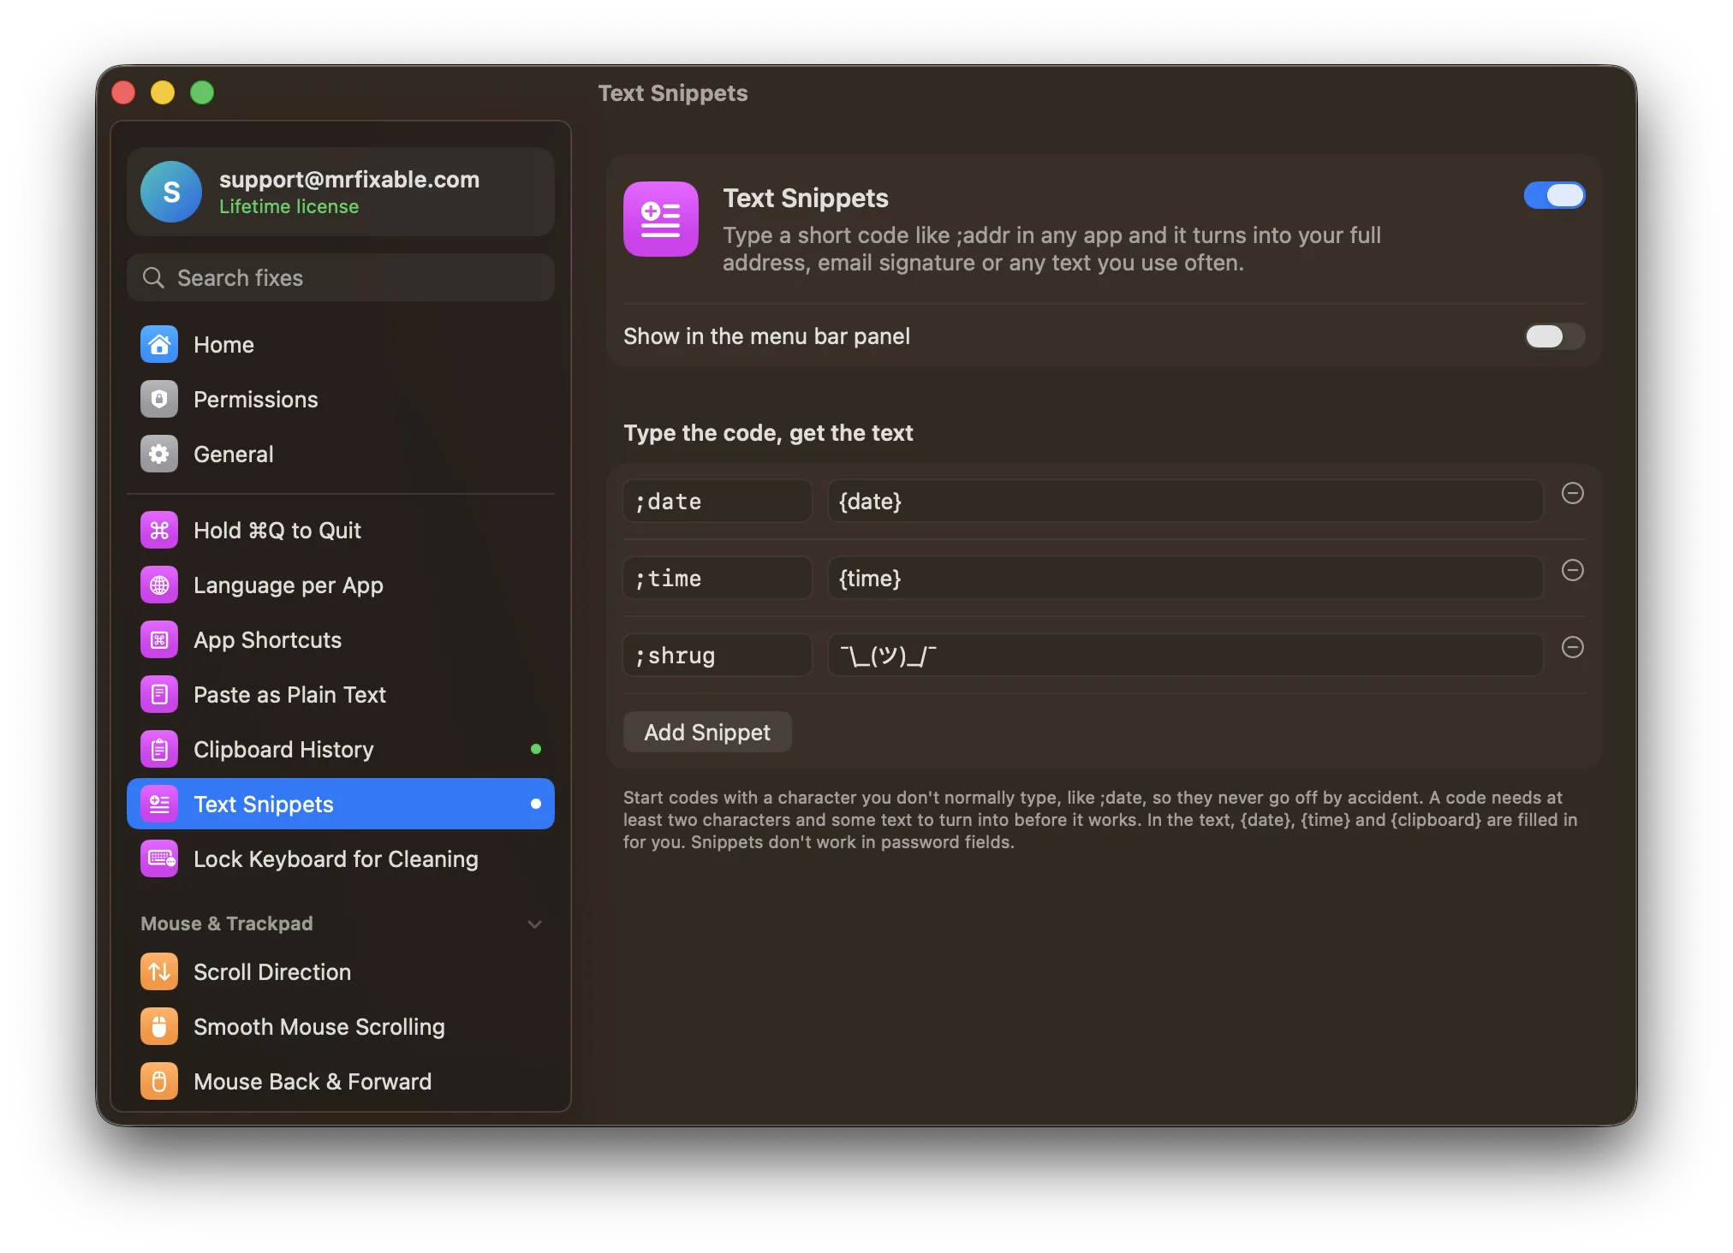Click the Paste as Plain Text icon

159,694
